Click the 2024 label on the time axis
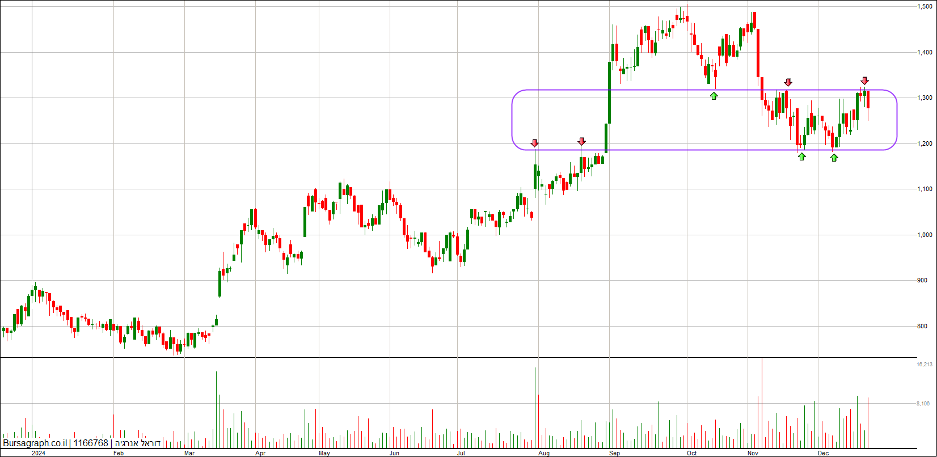The image size is (937, 457). 39,453
